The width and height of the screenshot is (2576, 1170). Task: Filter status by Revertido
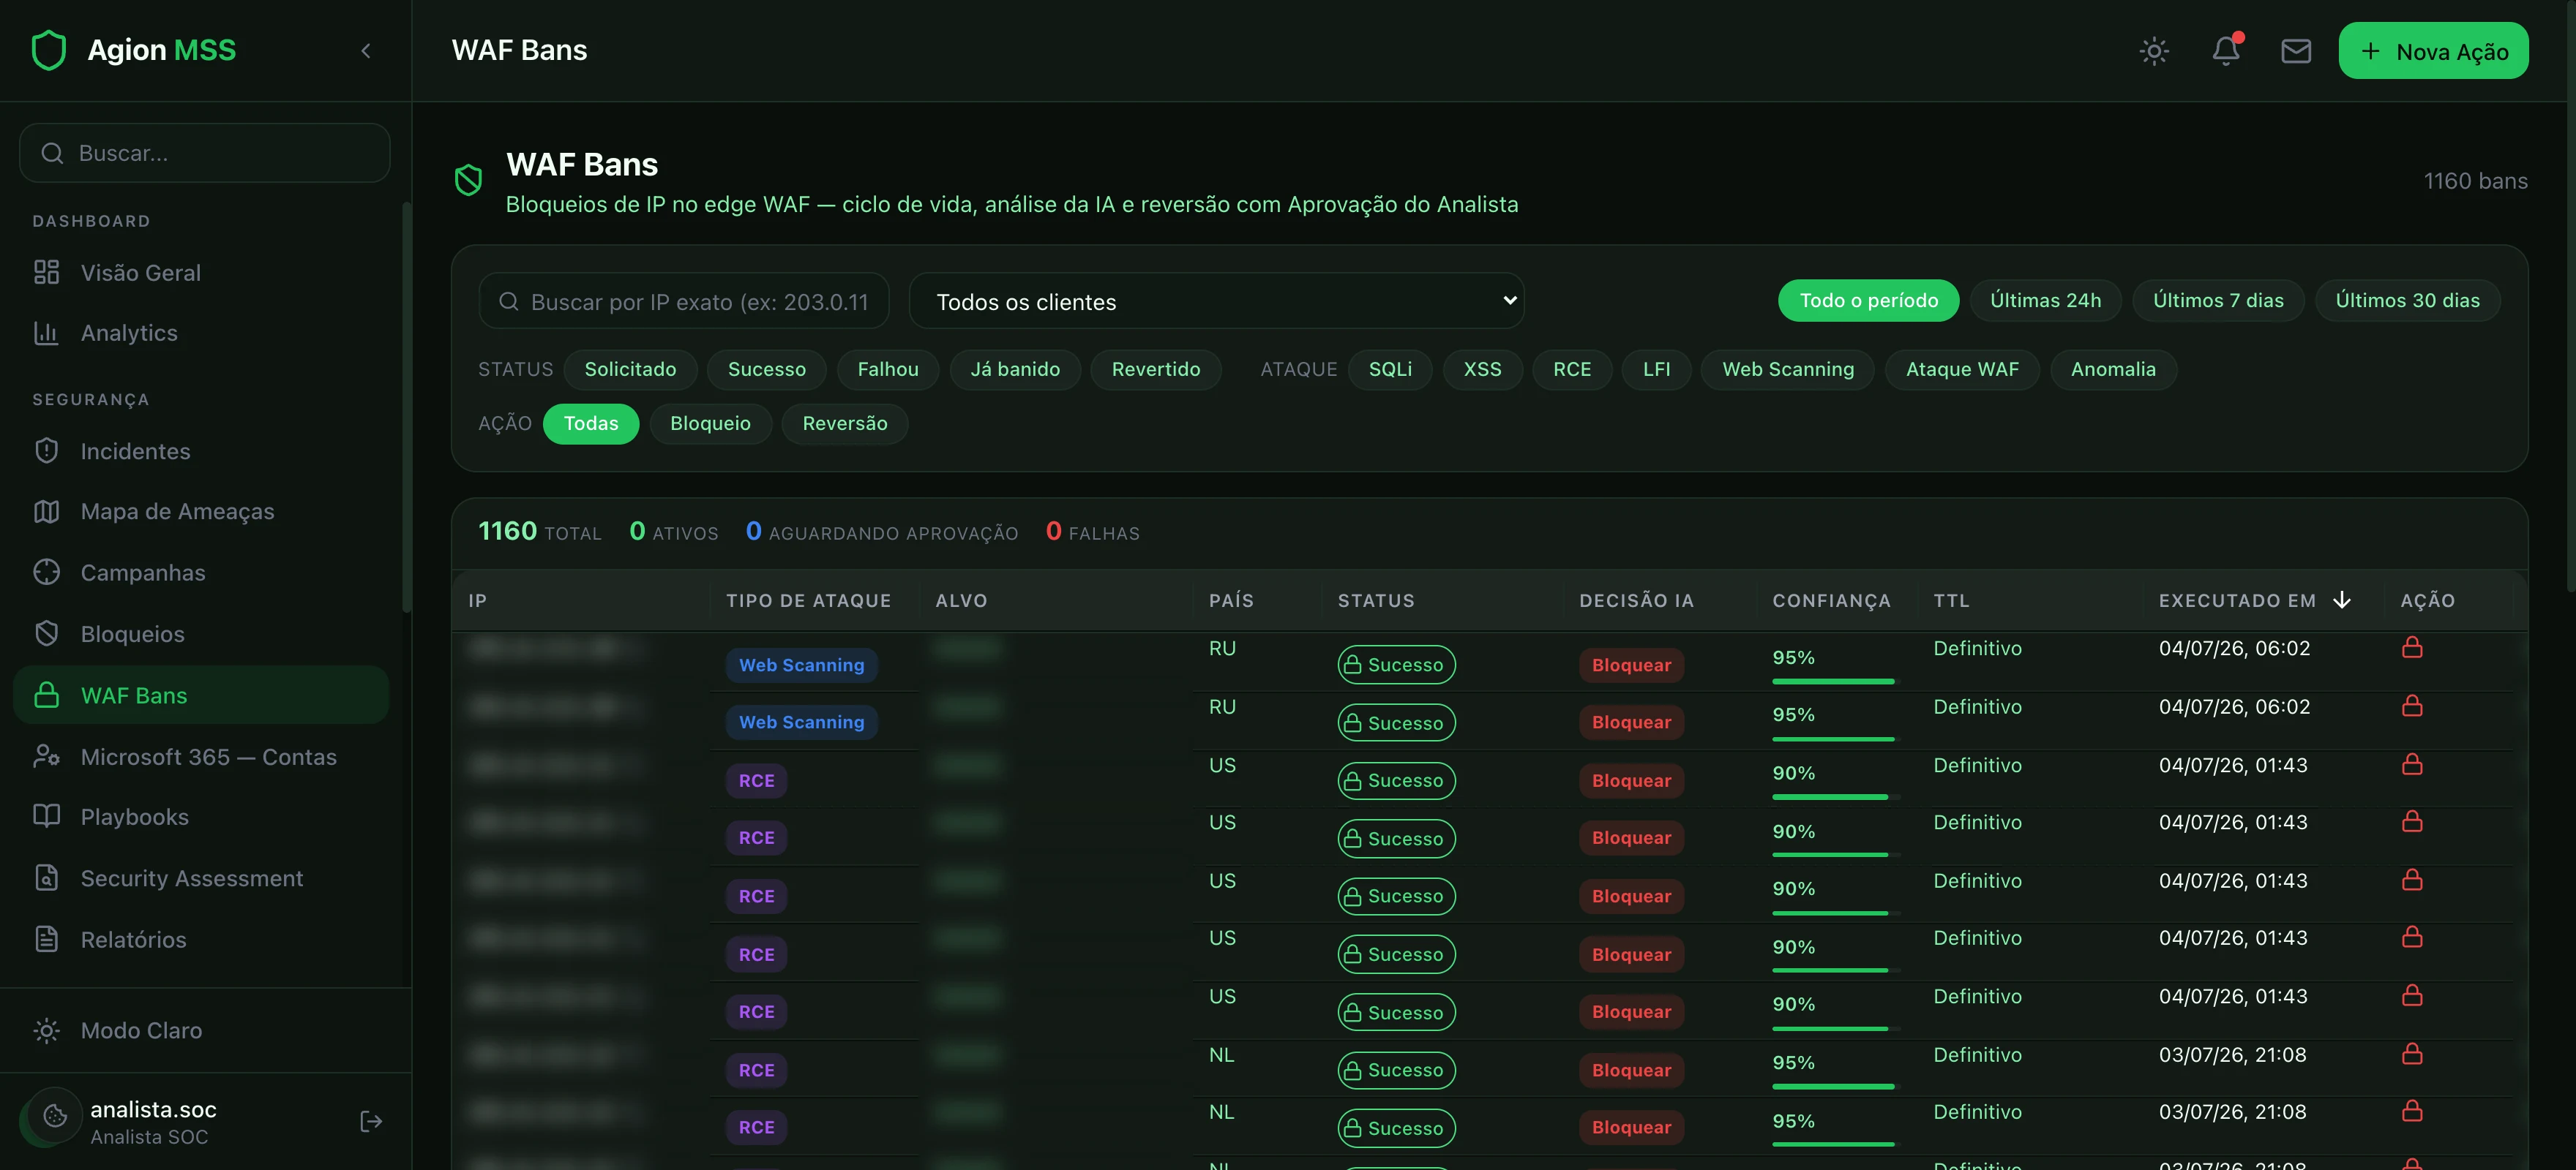(x=1156, y=370)
